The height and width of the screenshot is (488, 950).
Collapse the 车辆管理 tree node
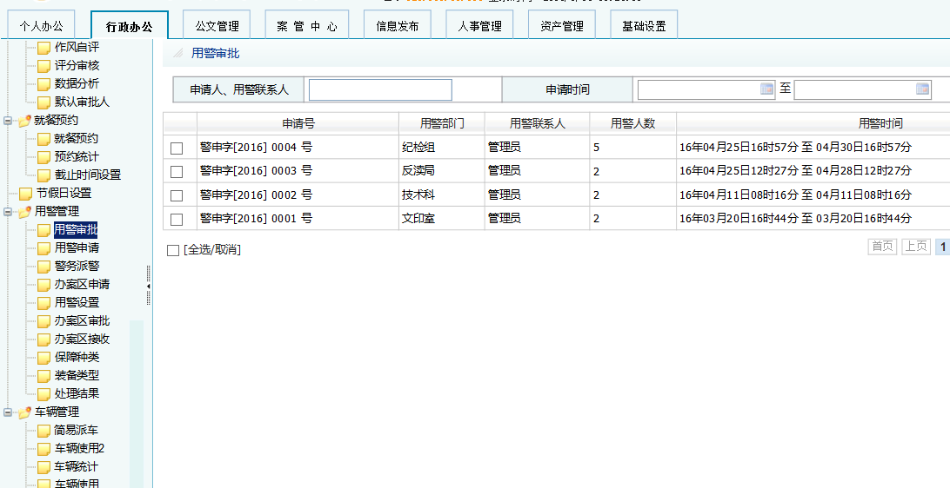pyautogui.click(x=8, y=412)
